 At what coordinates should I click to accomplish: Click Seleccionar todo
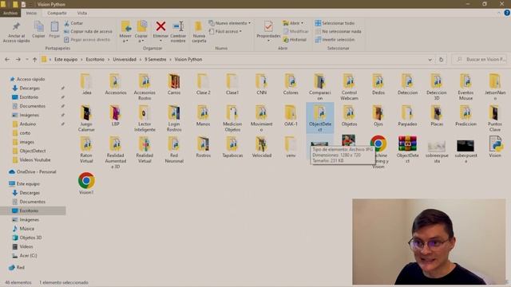click(335, 23)
